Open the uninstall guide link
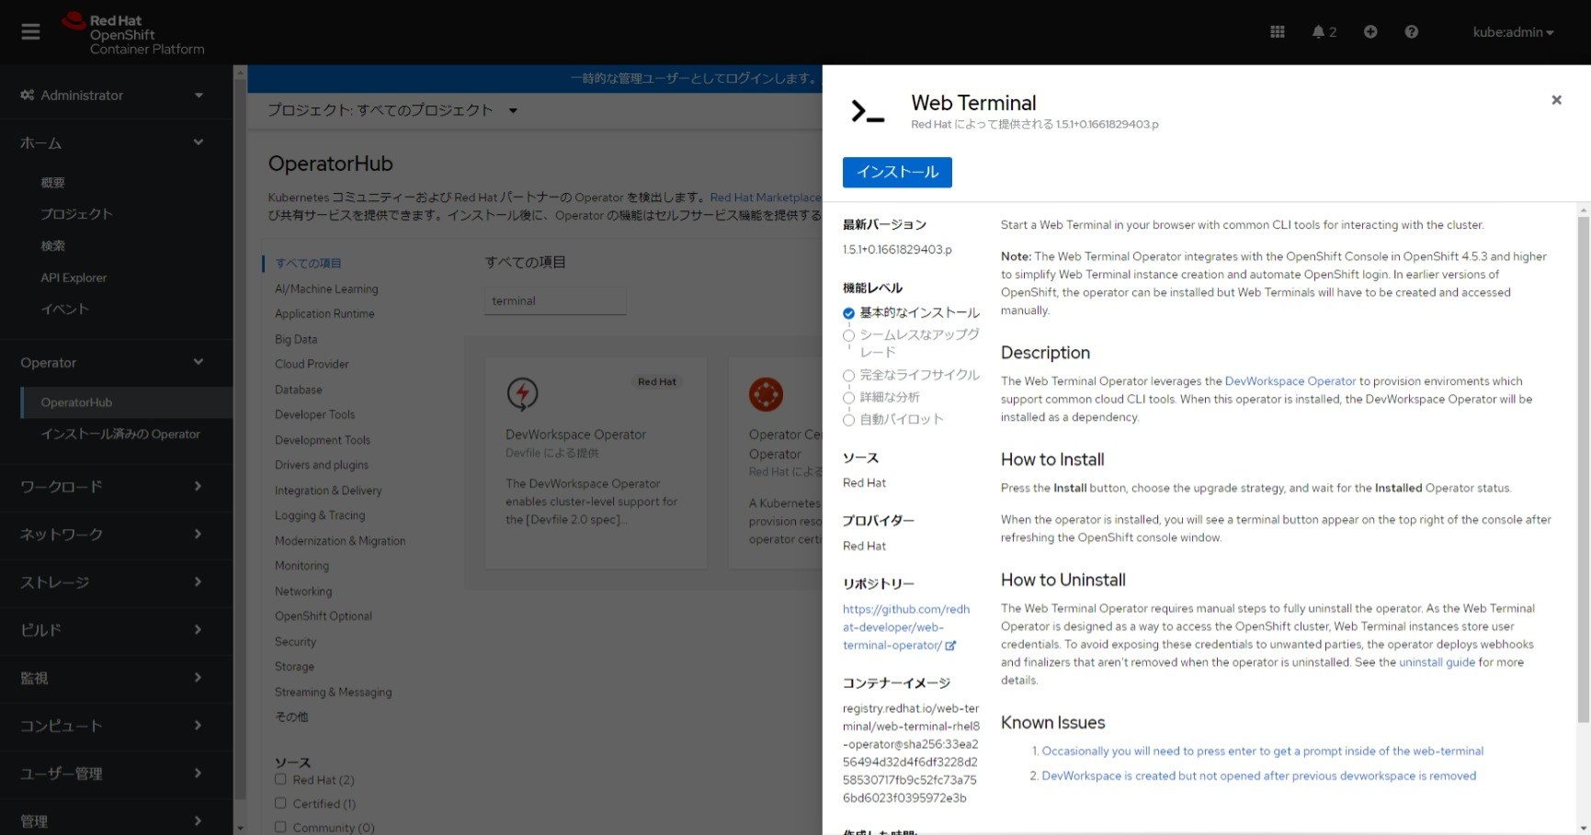 pos(1437,662)
